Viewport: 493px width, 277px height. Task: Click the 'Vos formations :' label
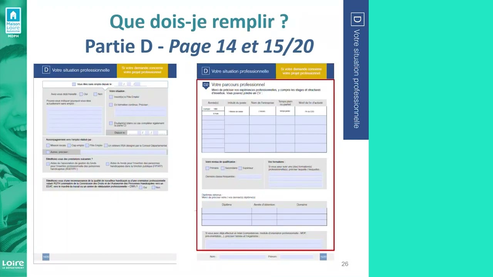pos(276,162)
